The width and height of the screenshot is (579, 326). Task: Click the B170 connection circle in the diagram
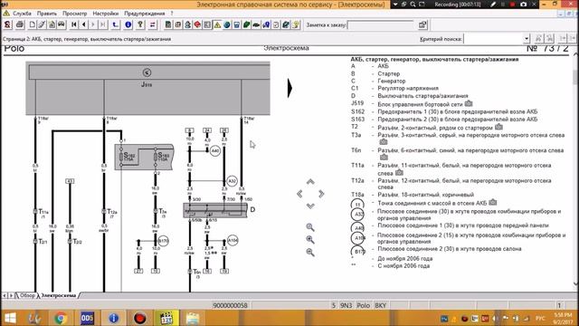[163, 241]
